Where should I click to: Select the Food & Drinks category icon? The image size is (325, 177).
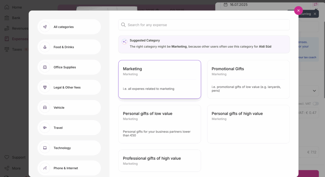pyautogui.click(x=45, y=47)
